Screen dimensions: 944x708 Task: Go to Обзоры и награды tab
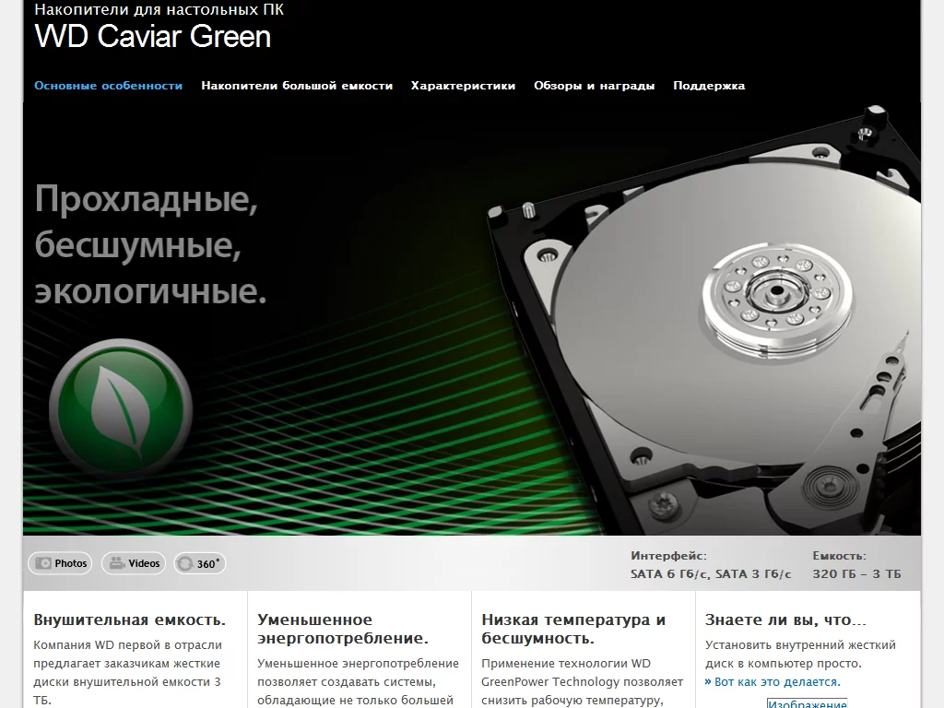click(x=595, y=86)
